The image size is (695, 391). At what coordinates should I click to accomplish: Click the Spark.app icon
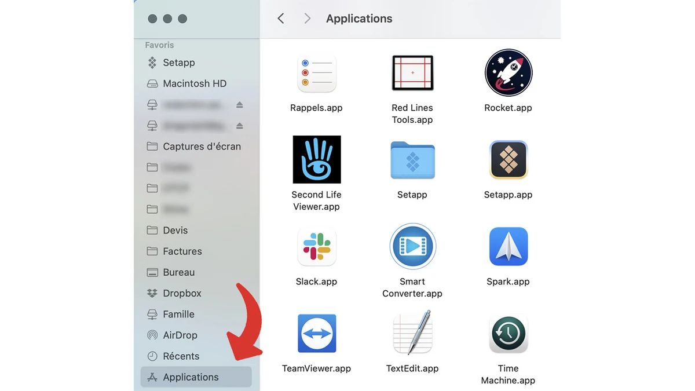tap(508, 247)
